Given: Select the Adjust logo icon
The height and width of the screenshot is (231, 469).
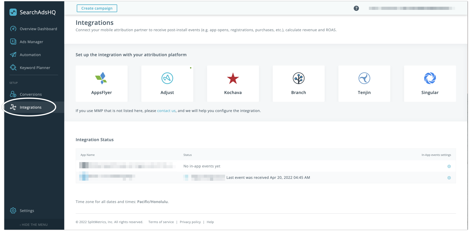Looking at the screenshot, I should point(167,78).
